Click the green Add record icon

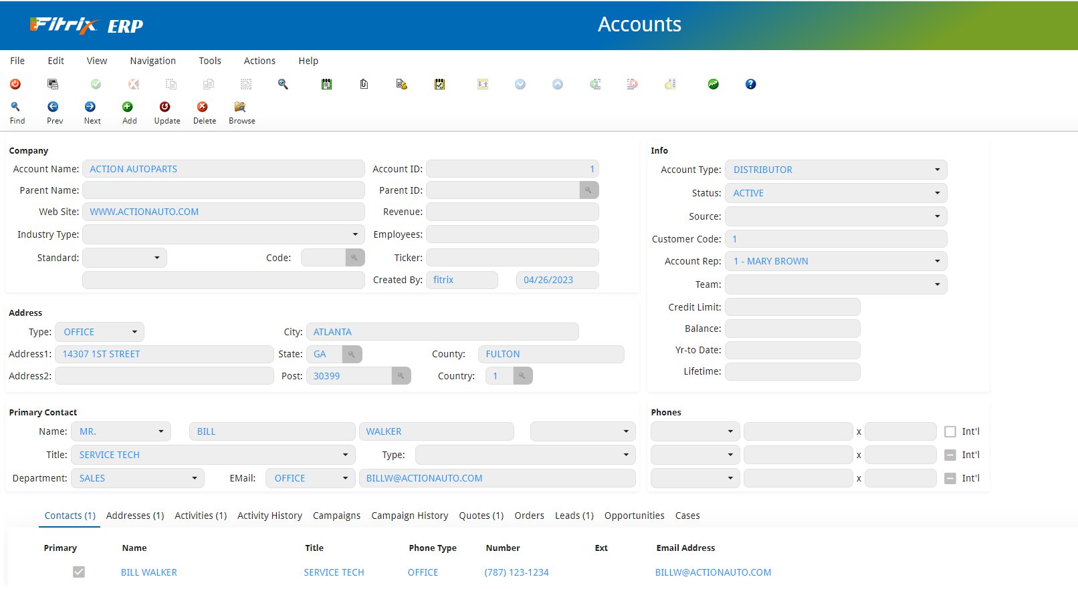point(128,107)
